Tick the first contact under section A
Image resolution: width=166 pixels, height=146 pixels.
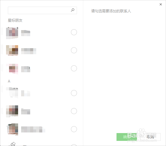(74, 93)
